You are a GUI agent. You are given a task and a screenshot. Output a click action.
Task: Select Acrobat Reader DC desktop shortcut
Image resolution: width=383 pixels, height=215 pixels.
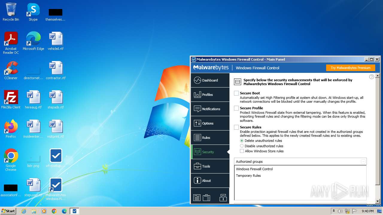tap(11, 43)
